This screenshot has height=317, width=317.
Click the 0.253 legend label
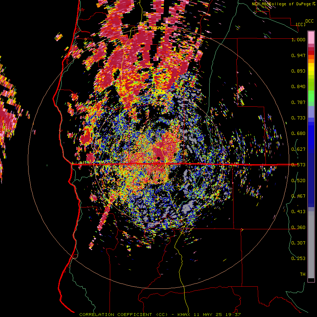click(x=298, y=259)
